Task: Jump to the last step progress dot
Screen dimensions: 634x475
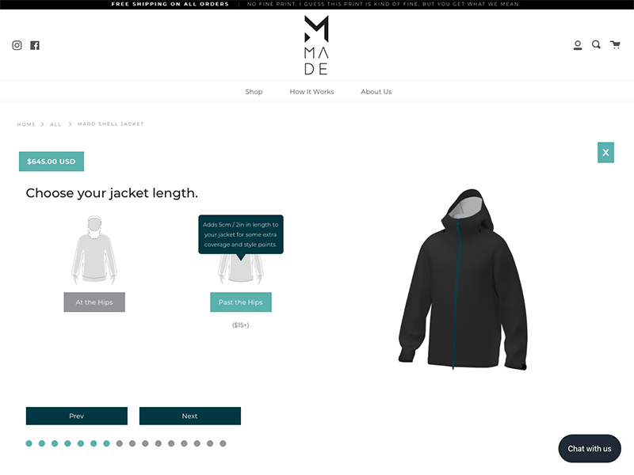Action: pos(223,443)
